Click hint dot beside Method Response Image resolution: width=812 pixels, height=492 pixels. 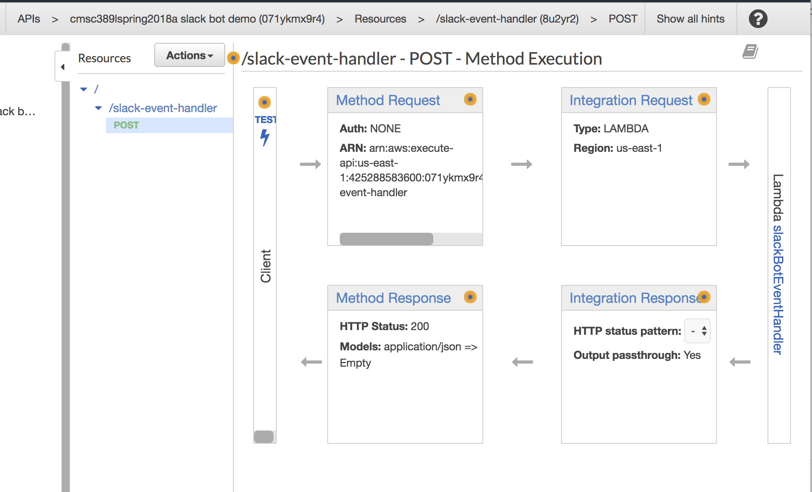coord(470,297)
